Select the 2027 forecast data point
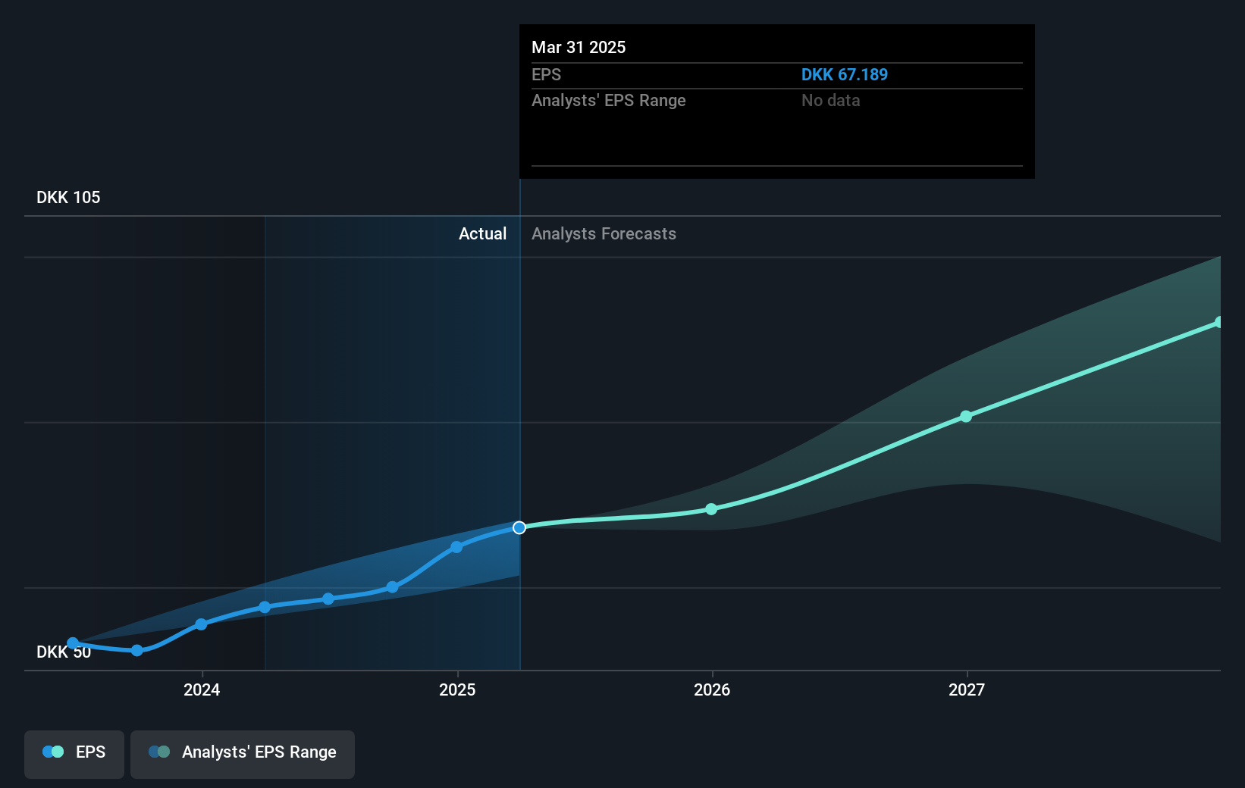Screen dimensions: 1245x788 pyautogui.click(x=966, y=417)
